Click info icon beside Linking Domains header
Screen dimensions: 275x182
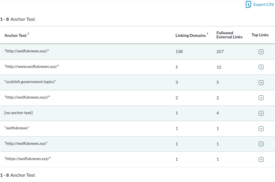(207, 34)
